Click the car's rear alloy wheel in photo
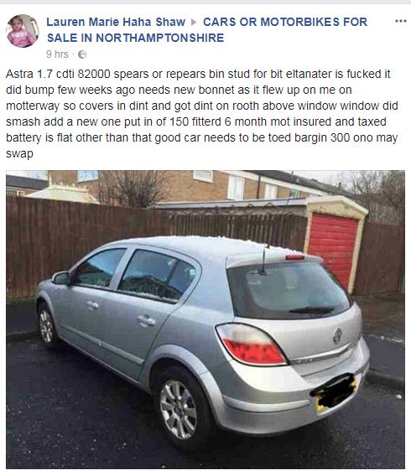The image size is (411, 470). click(178, 410)
